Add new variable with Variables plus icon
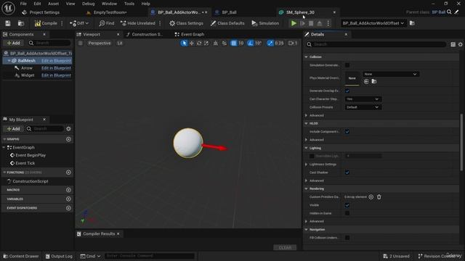 click(x=68, y=199)
